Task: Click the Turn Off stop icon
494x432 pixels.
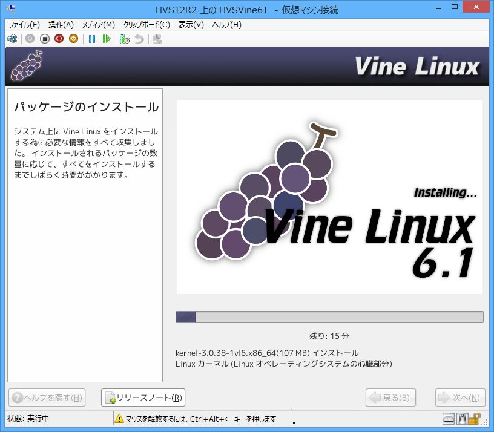Action: click(45, 39)
